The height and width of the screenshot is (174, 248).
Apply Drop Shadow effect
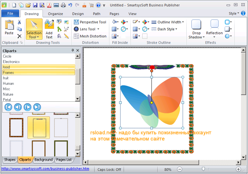click(196, 29)
